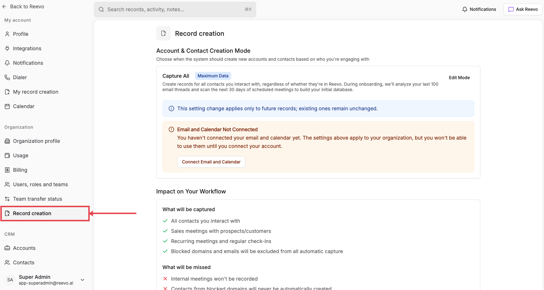Click the Back to Reevo arrow icon

click(x=4, y=7)
